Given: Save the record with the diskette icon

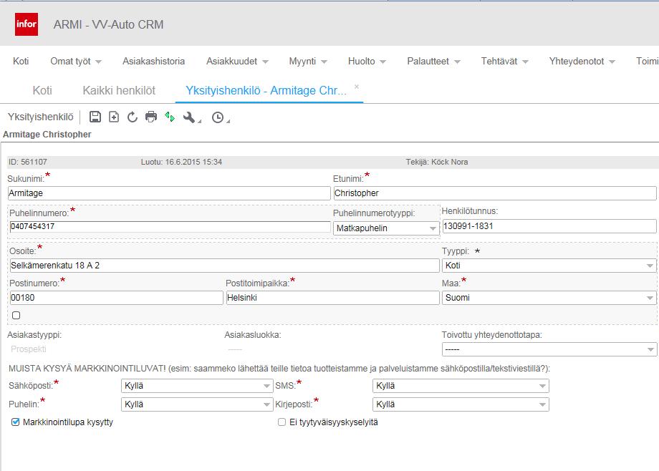Looking at the screenshot, I should (95, 117).
